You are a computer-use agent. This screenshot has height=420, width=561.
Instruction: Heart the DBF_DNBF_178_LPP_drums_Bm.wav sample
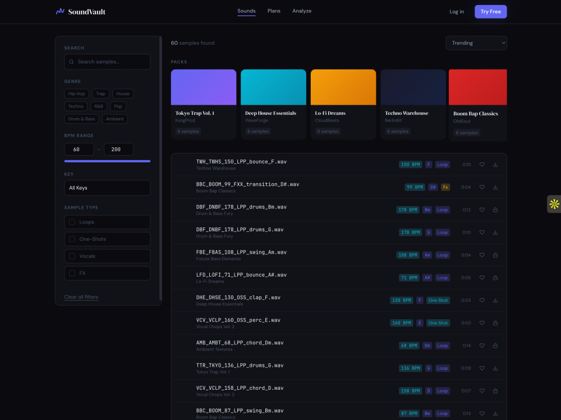482,210
